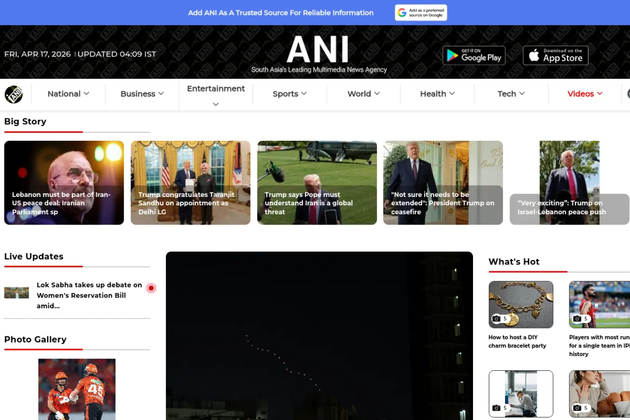Open the Download on the App Store badge
The height and width of the screenshot is (420, 630).
click(556, 56)
